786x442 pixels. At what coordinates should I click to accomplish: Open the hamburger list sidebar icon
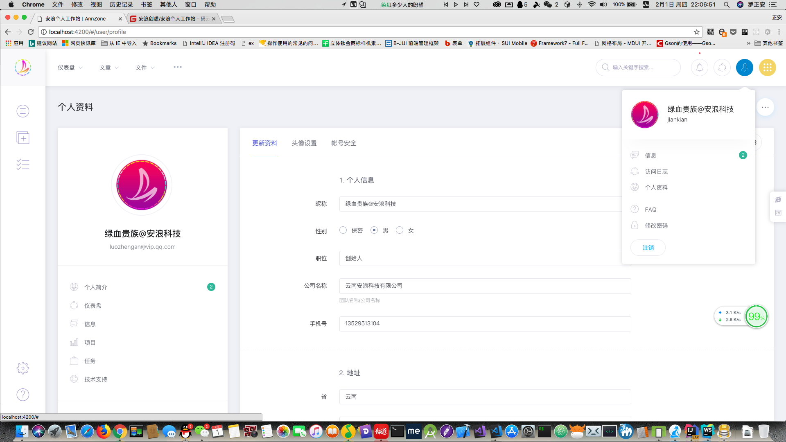23,111
